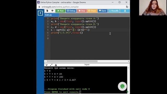Click the editor horizontal scrollbar thumb
The height and width of the screenshot is (94, 167).
(72, 61)
